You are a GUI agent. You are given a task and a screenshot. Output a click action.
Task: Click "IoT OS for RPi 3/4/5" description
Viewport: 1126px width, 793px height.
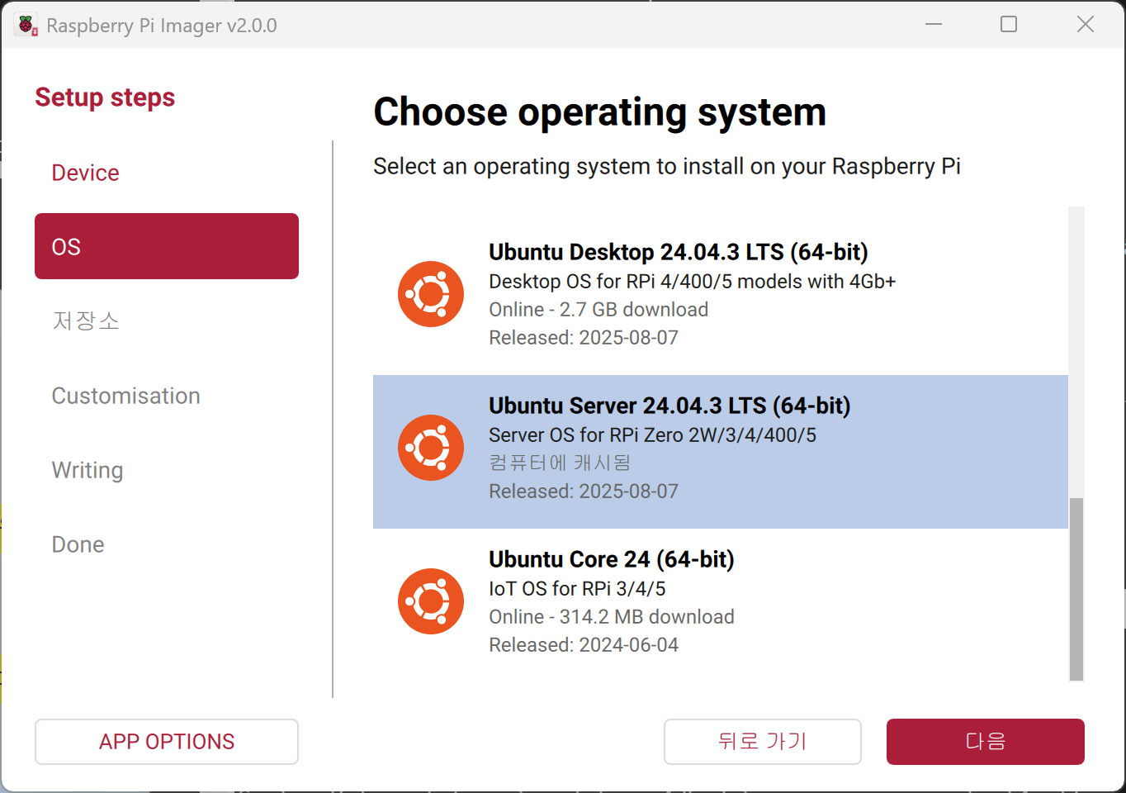tap(577, 589)
